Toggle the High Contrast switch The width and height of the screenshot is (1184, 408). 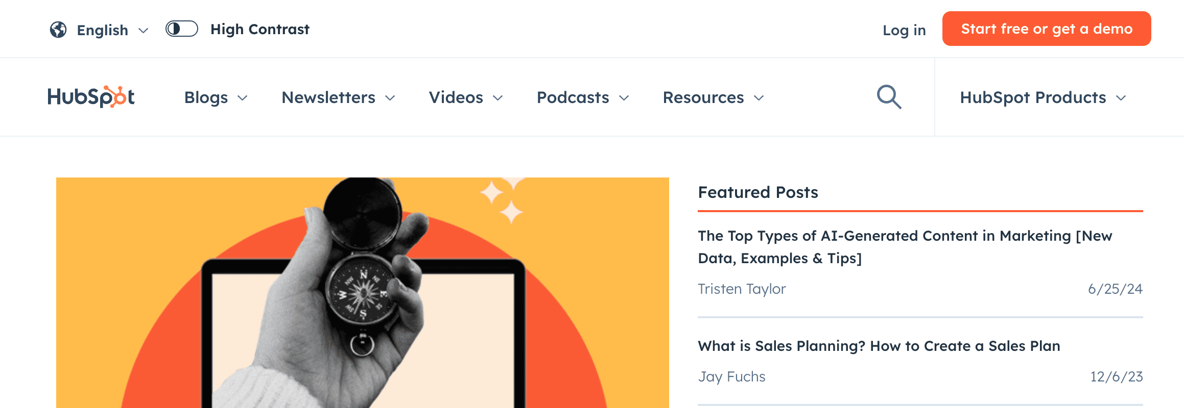tap(181, 29)
